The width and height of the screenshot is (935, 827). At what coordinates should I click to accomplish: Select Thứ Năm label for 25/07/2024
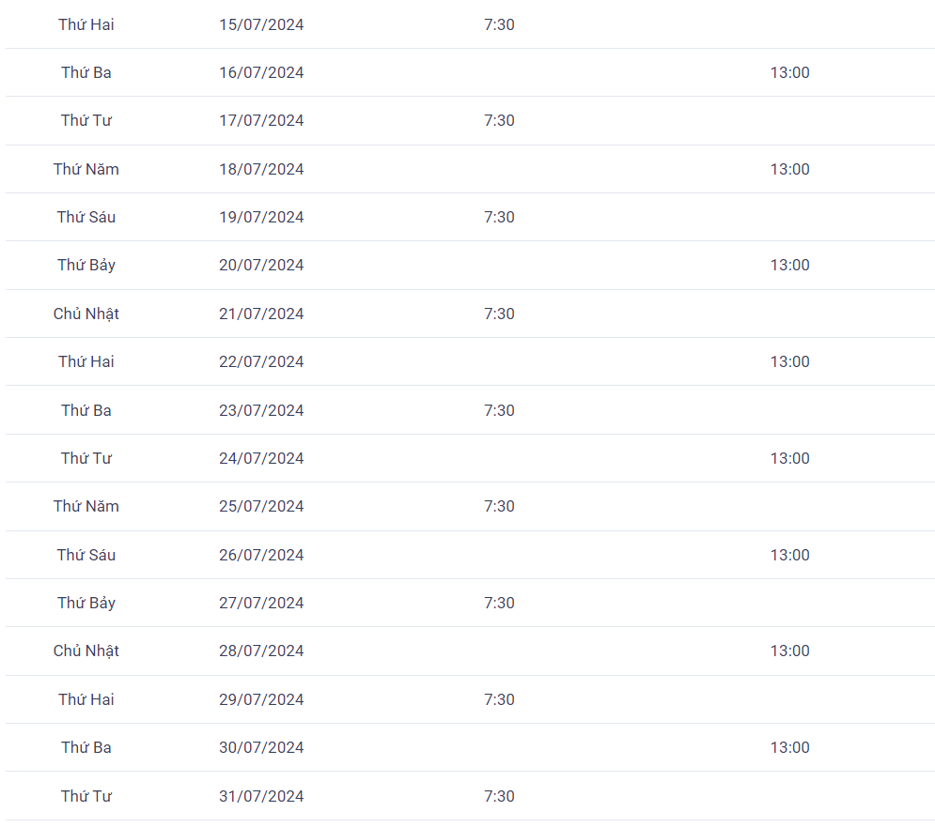pyautogui.click(x=86, y=506)
